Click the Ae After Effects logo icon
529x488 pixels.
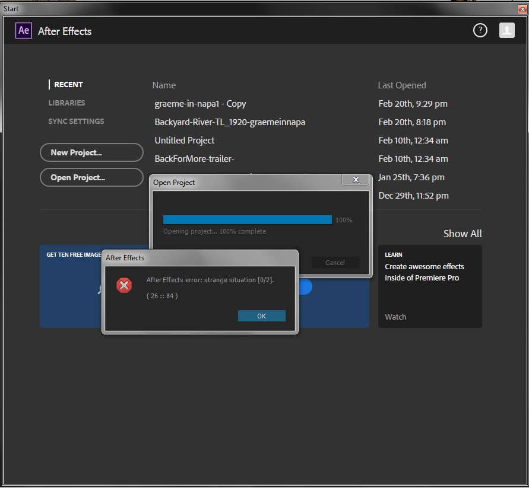coord(23,31)
